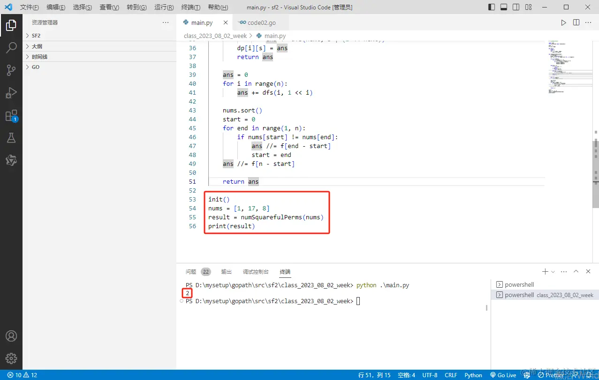
Task: Click the VS Code logo in title bar
Action: [x=8, y=7]
